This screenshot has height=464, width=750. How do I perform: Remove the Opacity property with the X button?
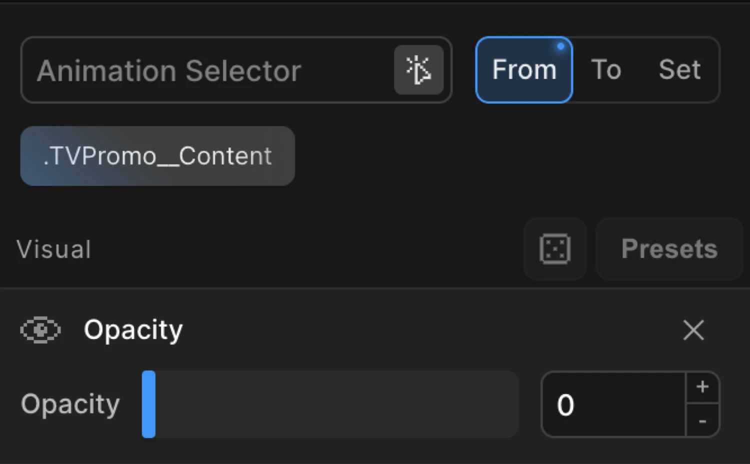click(x=693, y=330)
